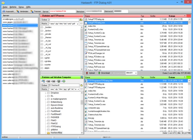Click the Auswahl server selection icon
Screen dimensions: 193x140
click(4, 12)
